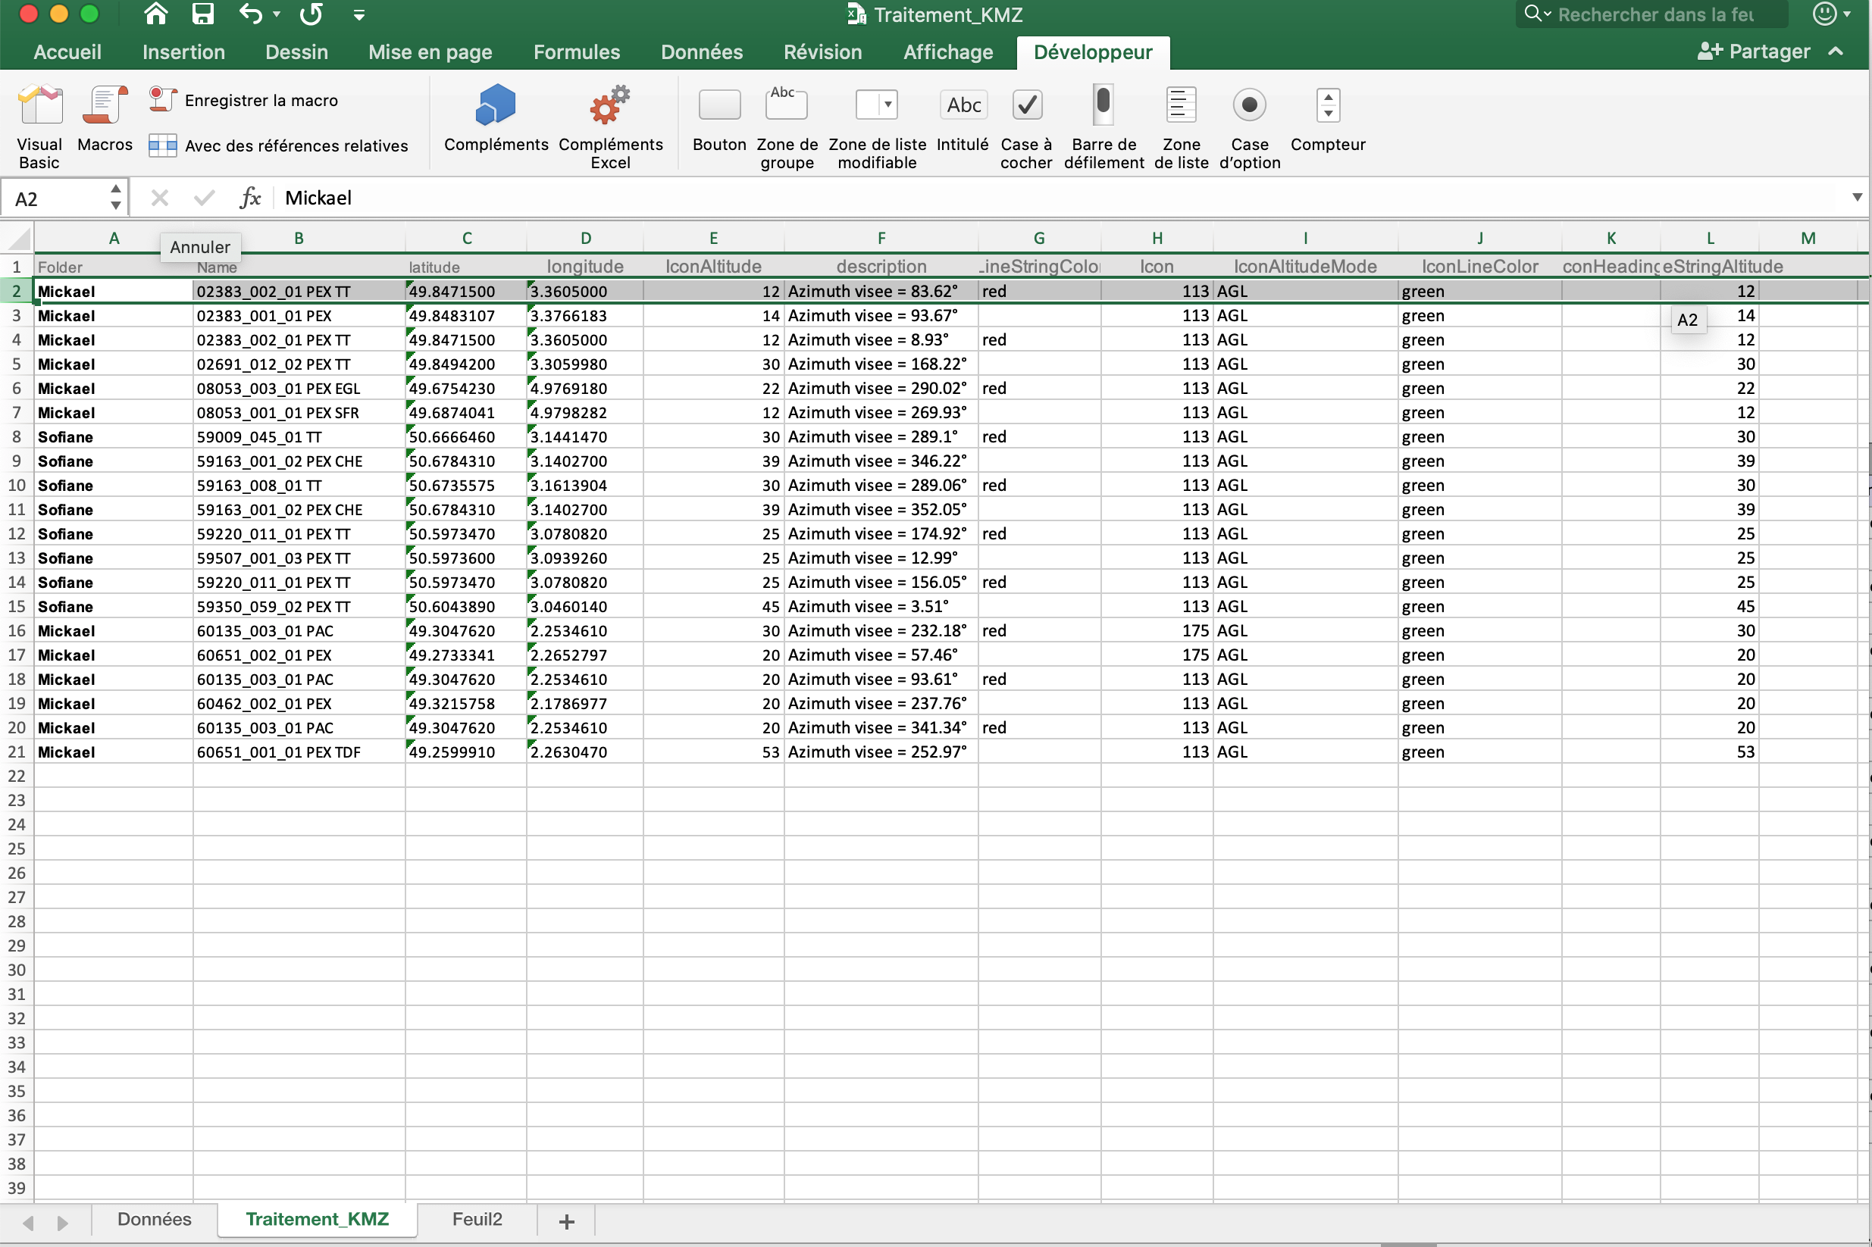Collapse the ribbon with the chevron
The height and width of the screenshot is (1247, 1872).
point(1836,52)
